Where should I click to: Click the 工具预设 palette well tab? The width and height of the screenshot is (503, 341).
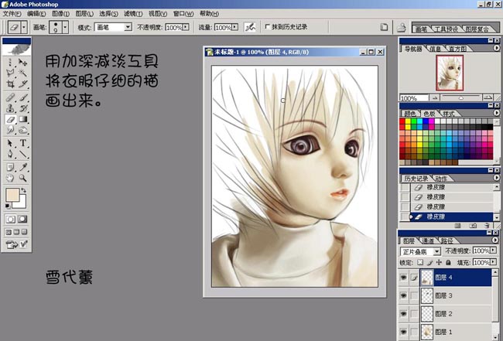[x=447, y=29]
